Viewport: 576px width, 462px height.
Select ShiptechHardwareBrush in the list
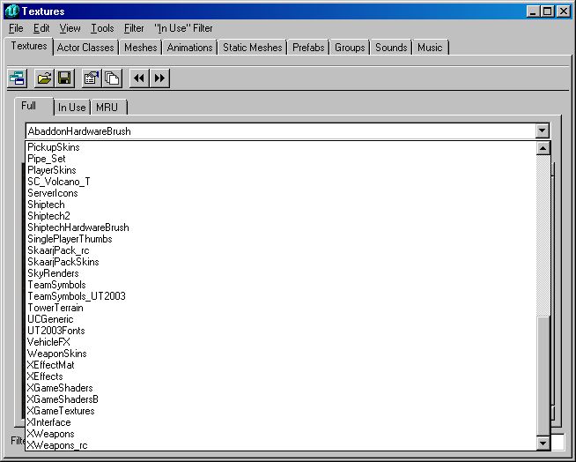(281, 227)
